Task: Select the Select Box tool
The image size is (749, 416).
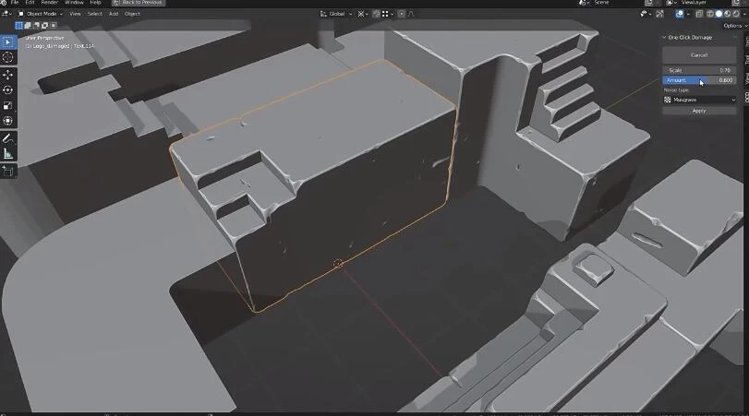Action: (x=8, y=42)
